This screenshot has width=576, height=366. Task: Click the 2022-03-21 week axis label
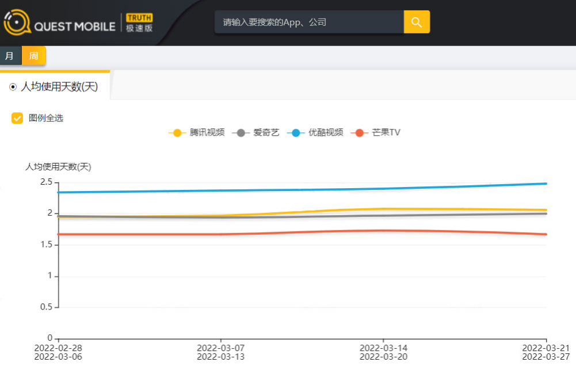546,352
